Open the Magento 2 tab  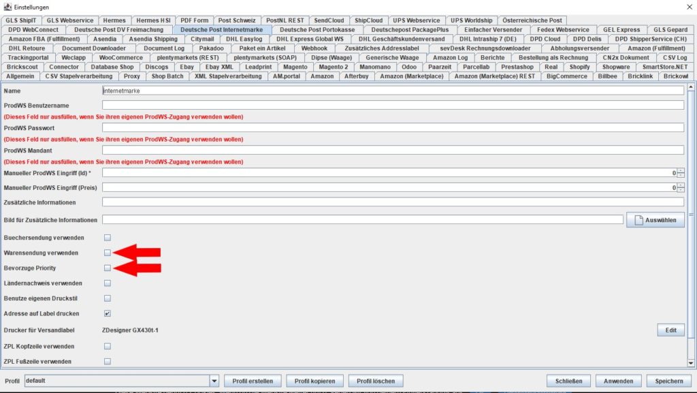pyautogui.click(x=334, y=67)
